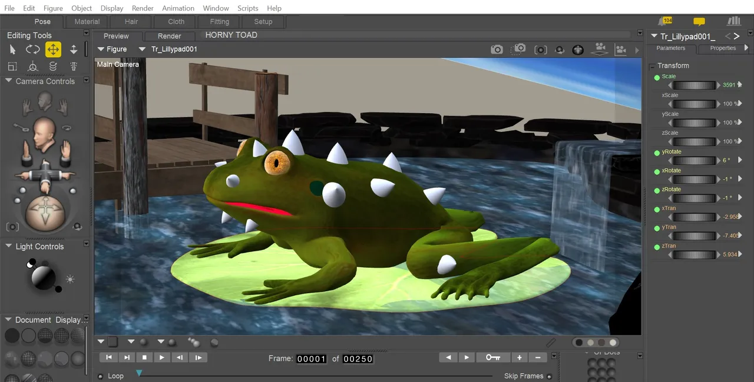Open the Animation menu

pos(178,8)
